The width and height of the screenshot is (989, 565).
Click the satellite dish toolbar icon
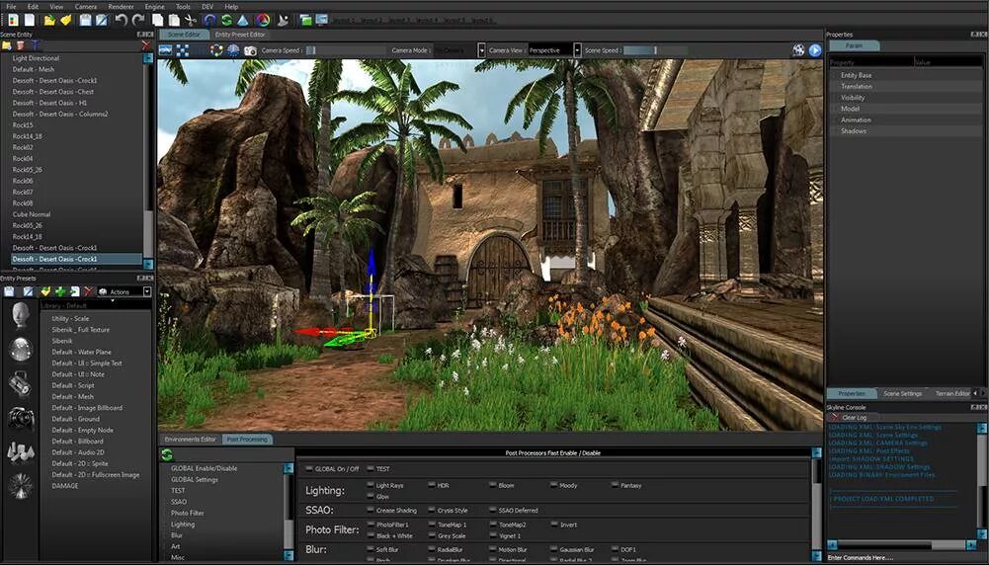pos(283,20)
